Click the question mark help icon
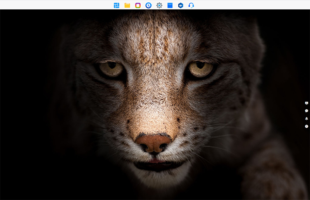The image size is (310, 200). [x=307, y=126]
